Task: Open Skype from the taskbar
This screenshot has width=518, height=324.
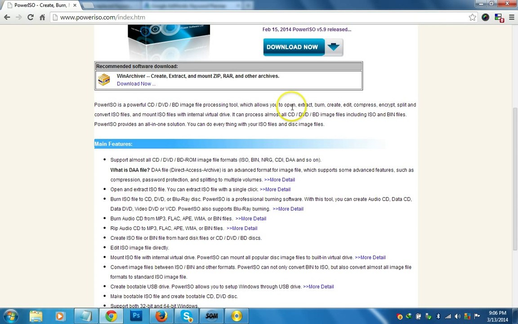Action: tap(187, 316)
